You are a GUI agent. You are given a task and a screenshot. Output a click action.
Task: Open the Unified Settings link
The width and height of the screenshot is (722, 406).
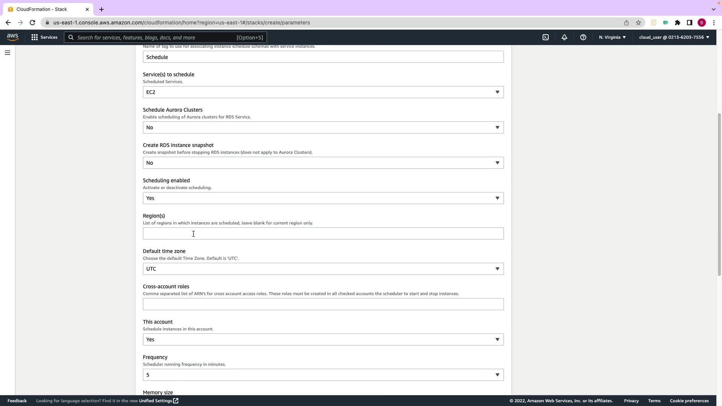(158, 401)
